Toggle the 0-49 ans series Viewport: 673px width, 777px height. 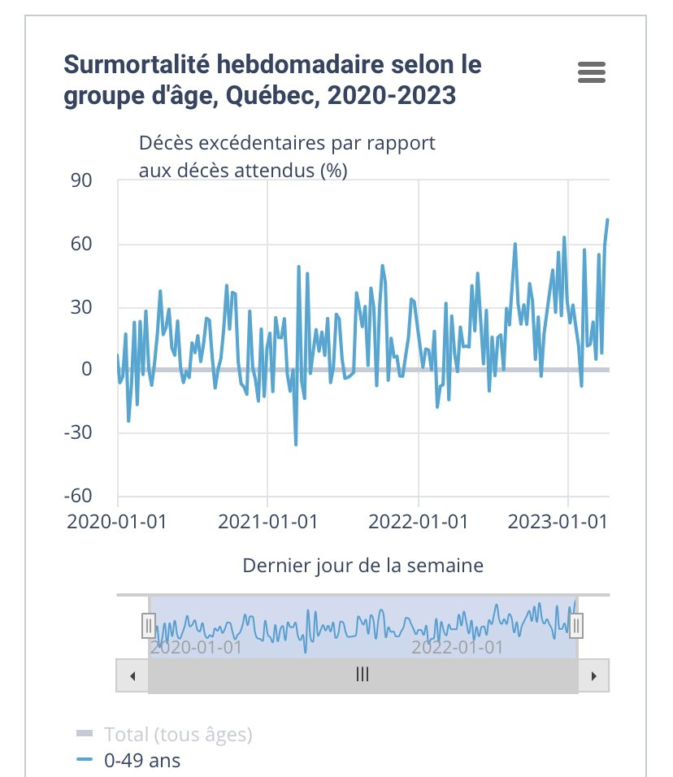[128, 760]
